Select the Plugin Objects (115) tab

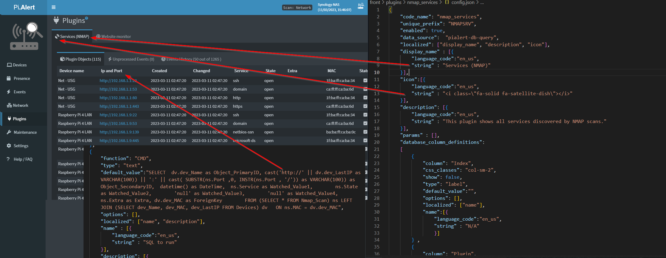pyautogui.click(x=81, y=59)
